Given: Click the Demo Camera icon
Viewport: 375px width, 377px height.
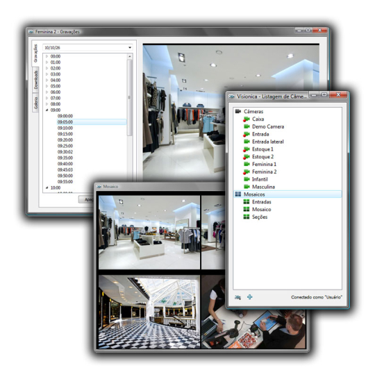Looking at the screenshot, I should click(x=247, y=126).
